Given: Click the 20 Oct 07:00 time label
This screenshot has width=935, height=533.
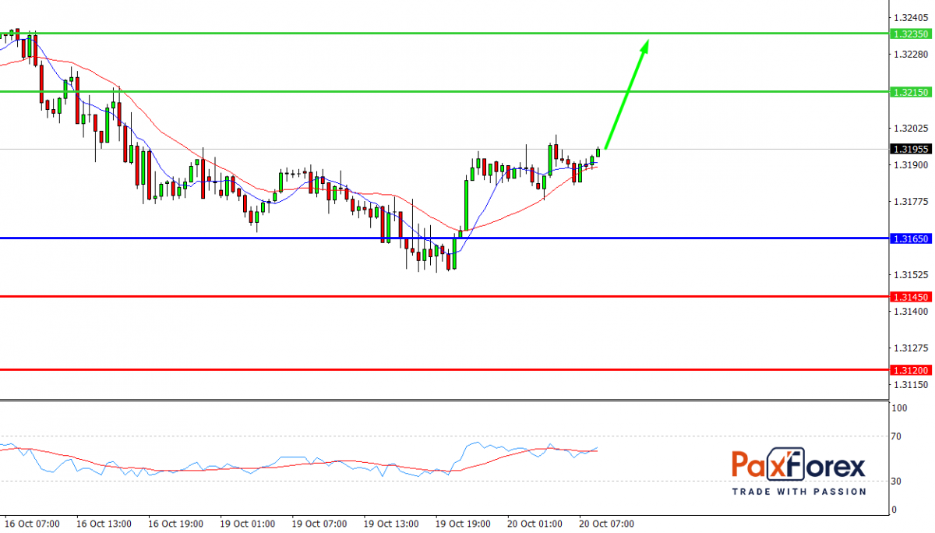Looking at the screenshot, I should (606, 524).
